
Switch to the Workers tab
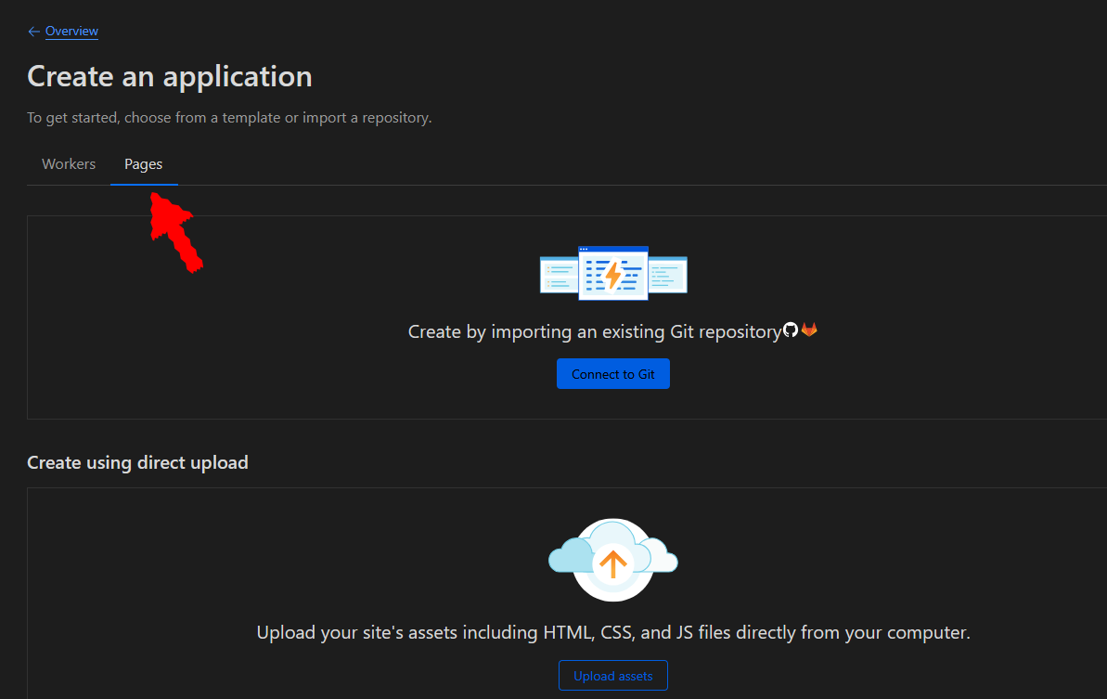tap(69, 164)
